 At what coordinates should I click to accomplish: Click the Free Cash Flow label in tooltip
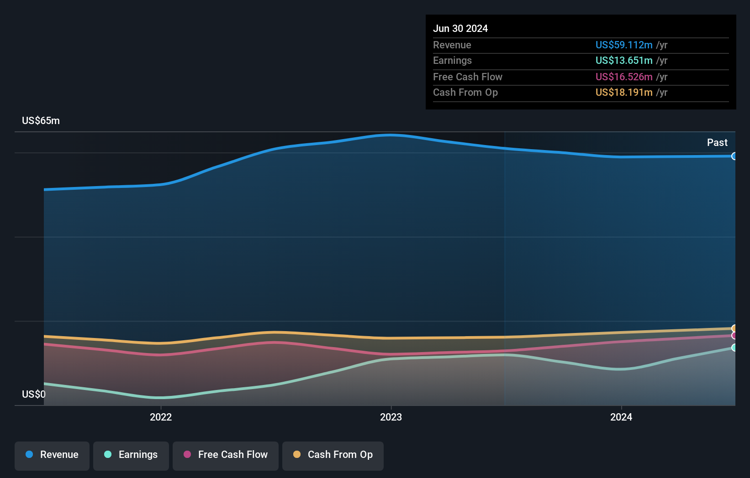(468, 77)
